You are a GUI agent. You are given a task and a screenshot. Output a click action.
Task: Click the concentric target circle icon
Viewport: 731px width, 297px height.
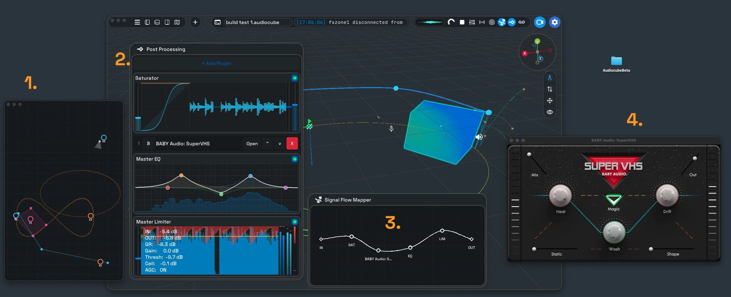click(x=492, y=22)
